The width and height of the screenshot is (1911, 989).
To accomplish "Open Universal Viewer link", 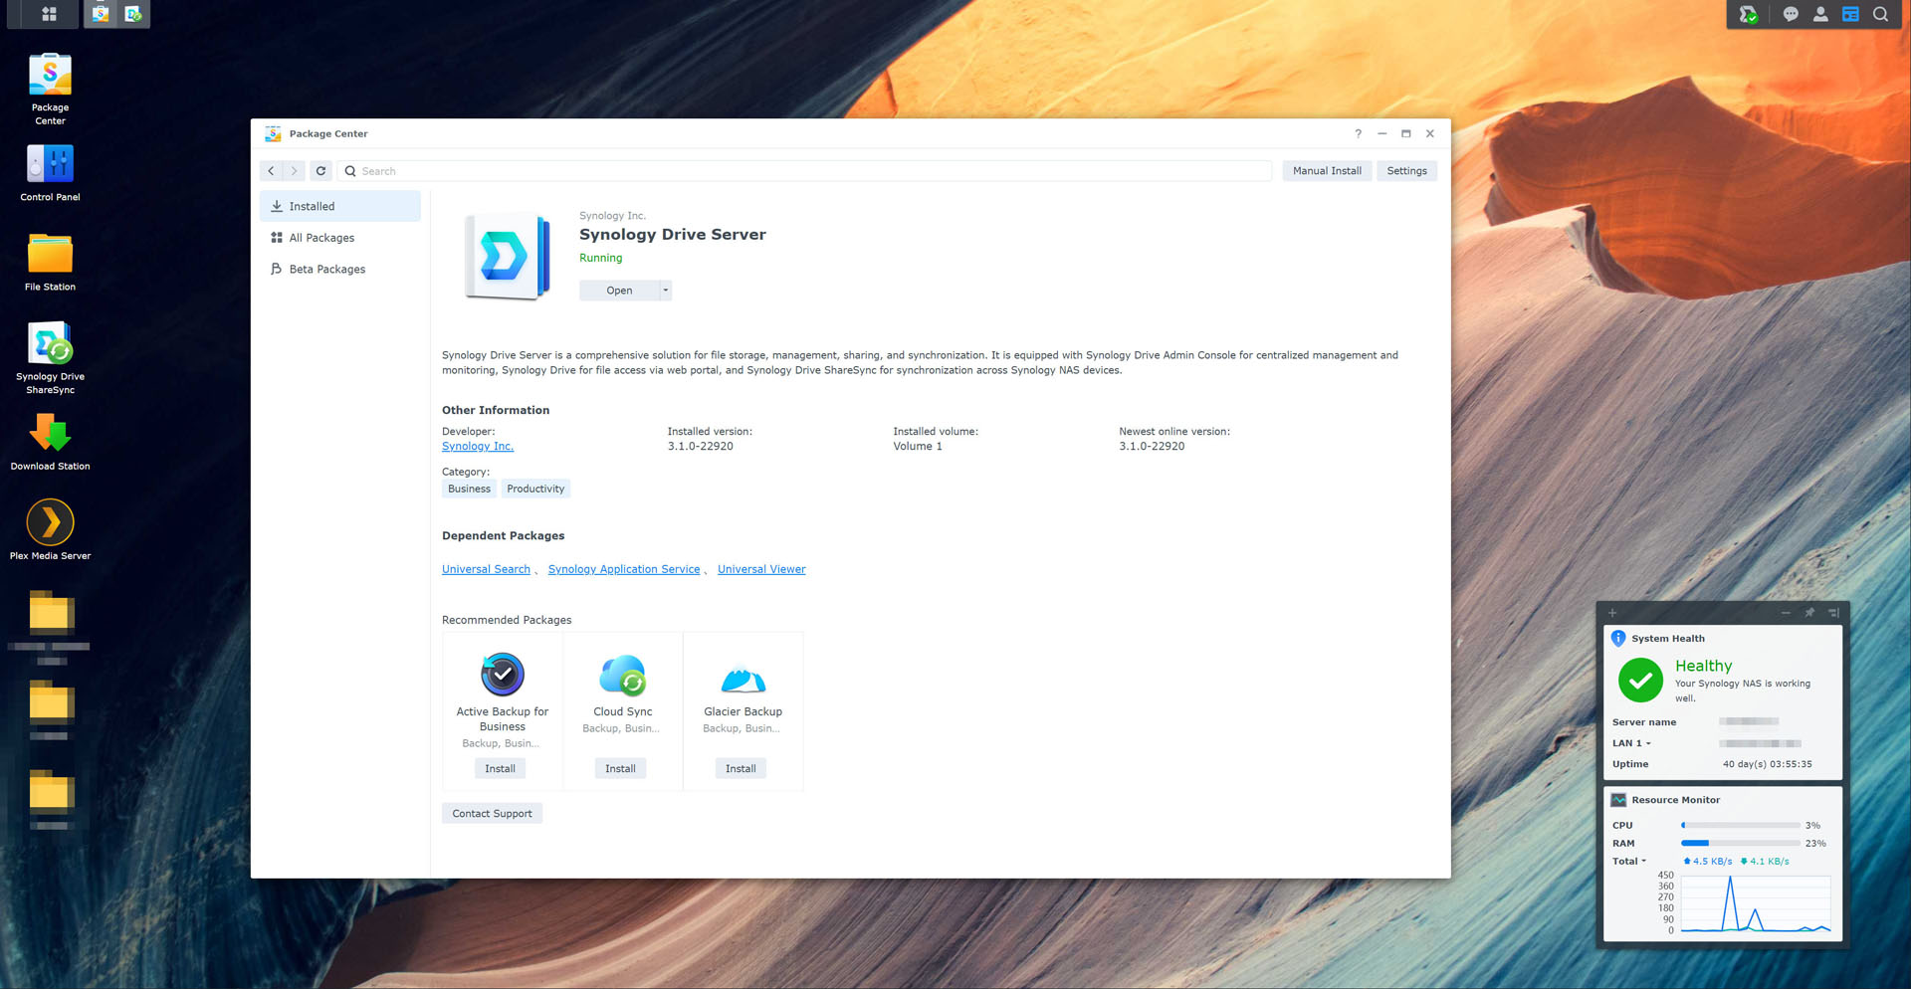I will (761, 569).
